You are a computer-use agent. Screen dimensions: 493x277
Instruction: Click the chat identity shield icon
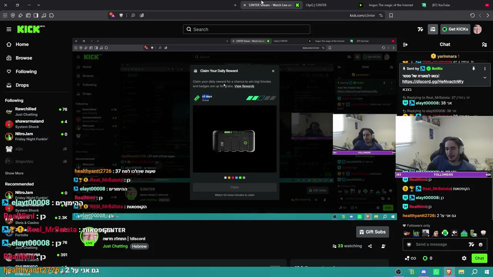click(409, 244)
